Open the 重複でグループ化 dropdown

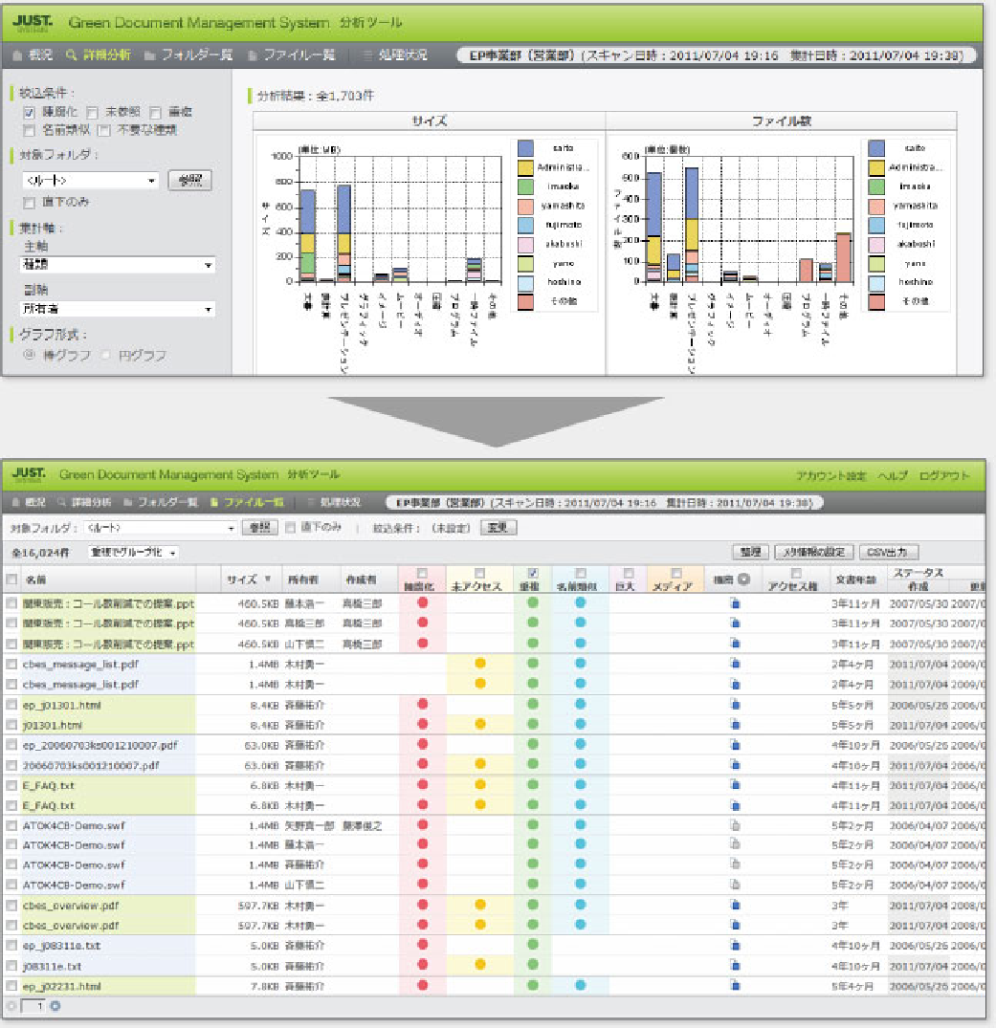[x=134, y=553]
